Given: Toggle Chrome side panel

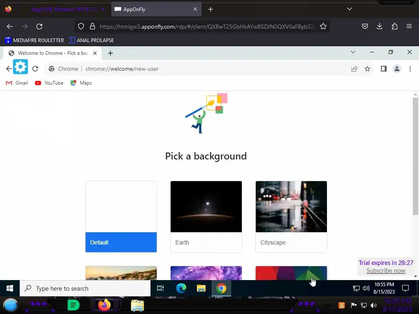Looking at the screenshot, I should coord(384,69).
